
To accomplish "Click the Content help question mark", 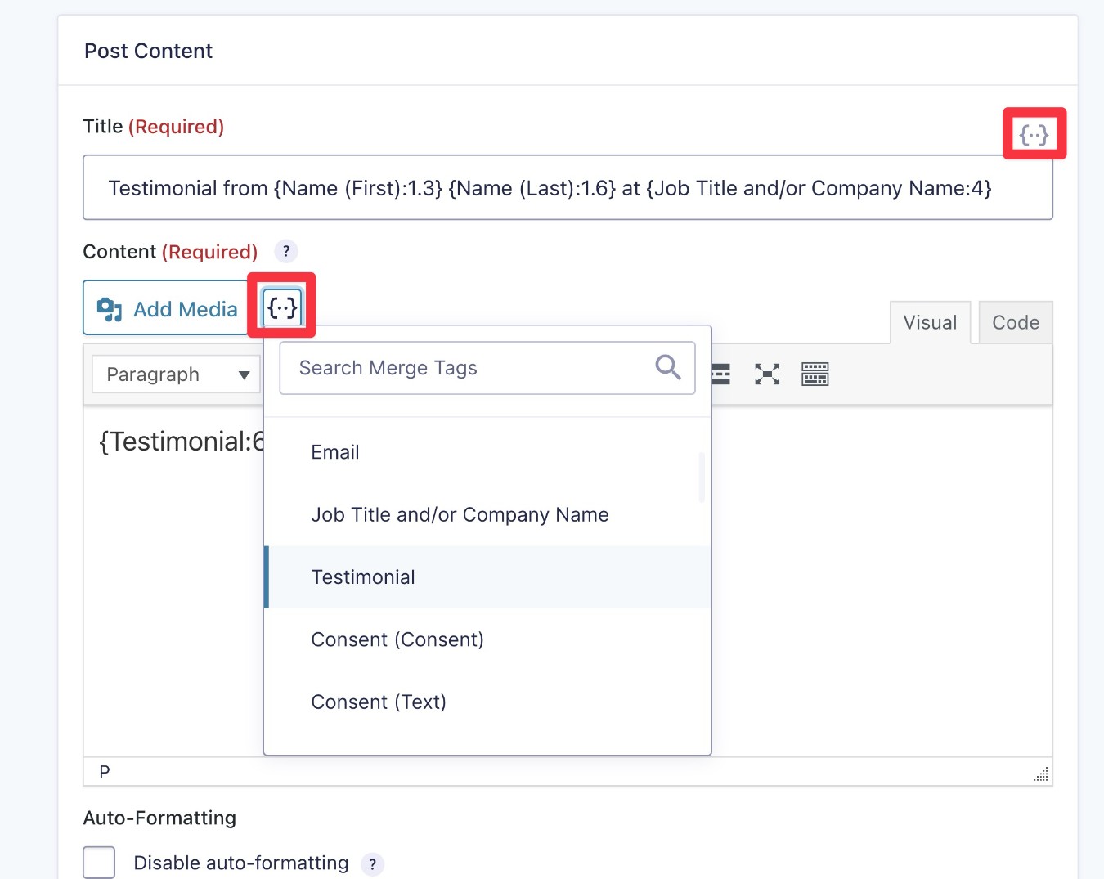I will (x=285, y=251).
